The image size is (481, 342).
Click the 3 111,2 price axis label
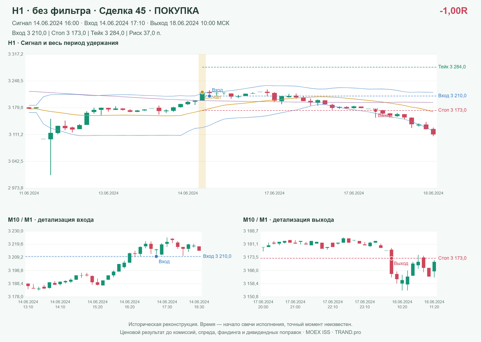point(16,135)
